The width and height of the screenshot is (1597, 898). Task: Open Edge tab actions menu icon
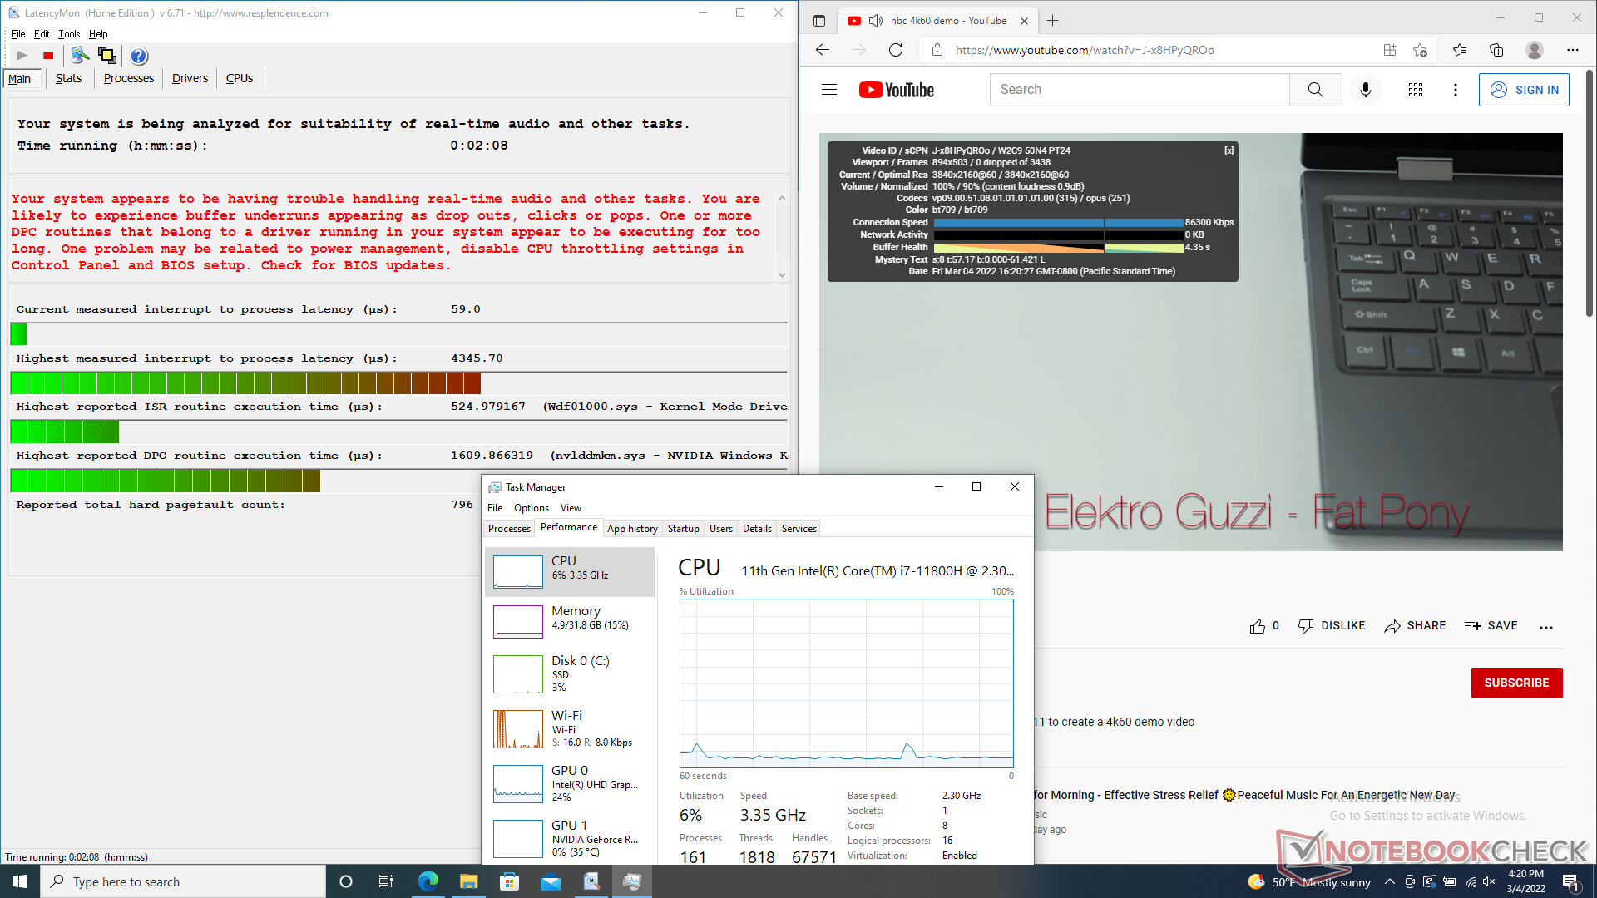pyautogui.click(x=819, y=21)
